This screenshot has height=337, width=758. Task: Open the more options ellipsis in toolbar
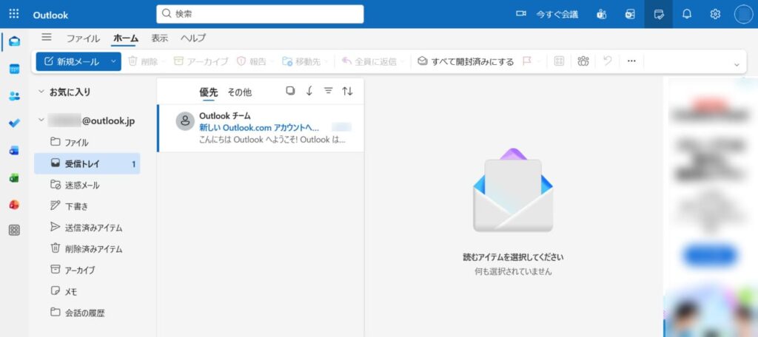(x=631, y=61)
